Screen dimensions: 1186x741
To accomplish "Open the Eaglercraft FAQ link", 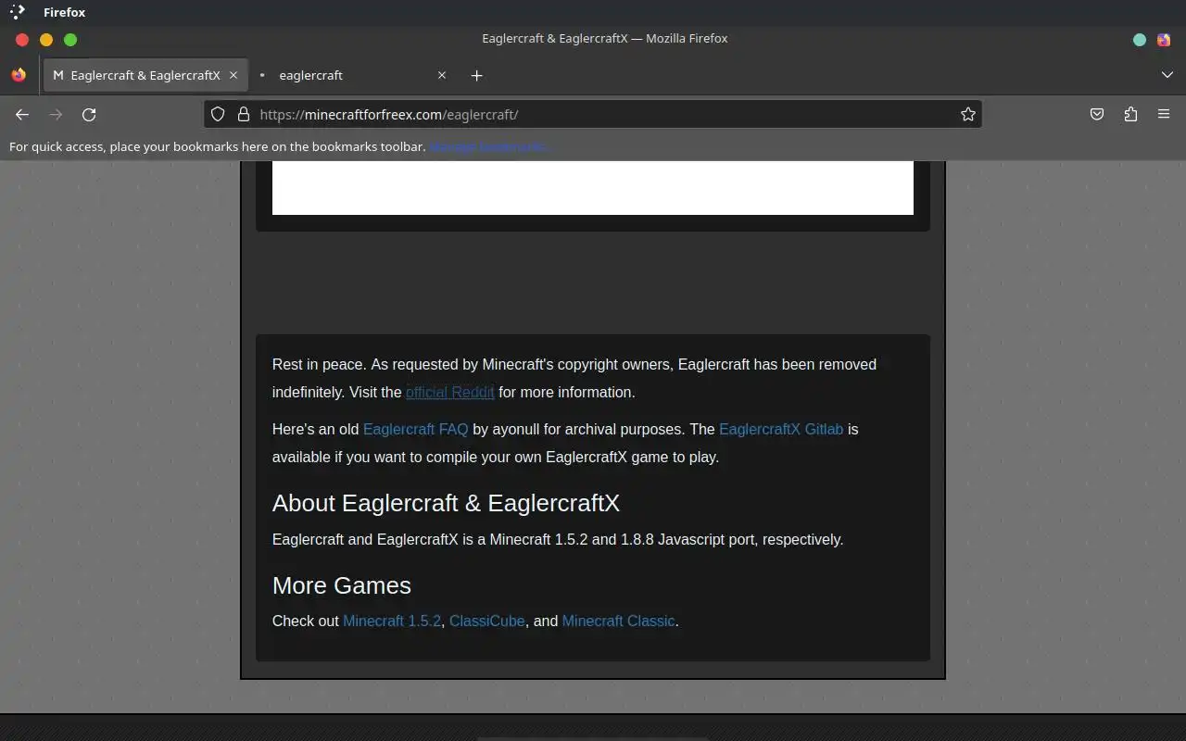I will coord(416,429).
